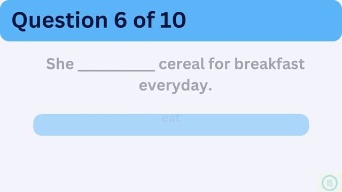Select the faded 'eat' answer option
The image size is (342, 192).
click(171, 118)
